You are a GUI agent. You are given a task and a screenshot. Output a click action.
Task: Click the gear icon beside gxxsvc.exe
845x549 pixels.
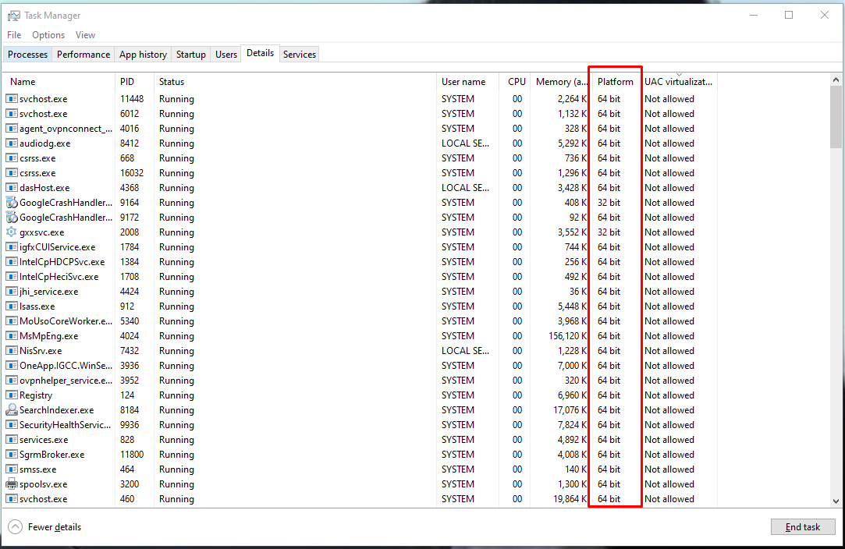12,232
